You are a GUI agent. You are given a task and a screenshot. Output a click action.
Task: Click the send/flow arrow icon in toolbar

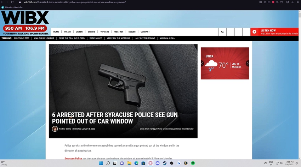277,2
